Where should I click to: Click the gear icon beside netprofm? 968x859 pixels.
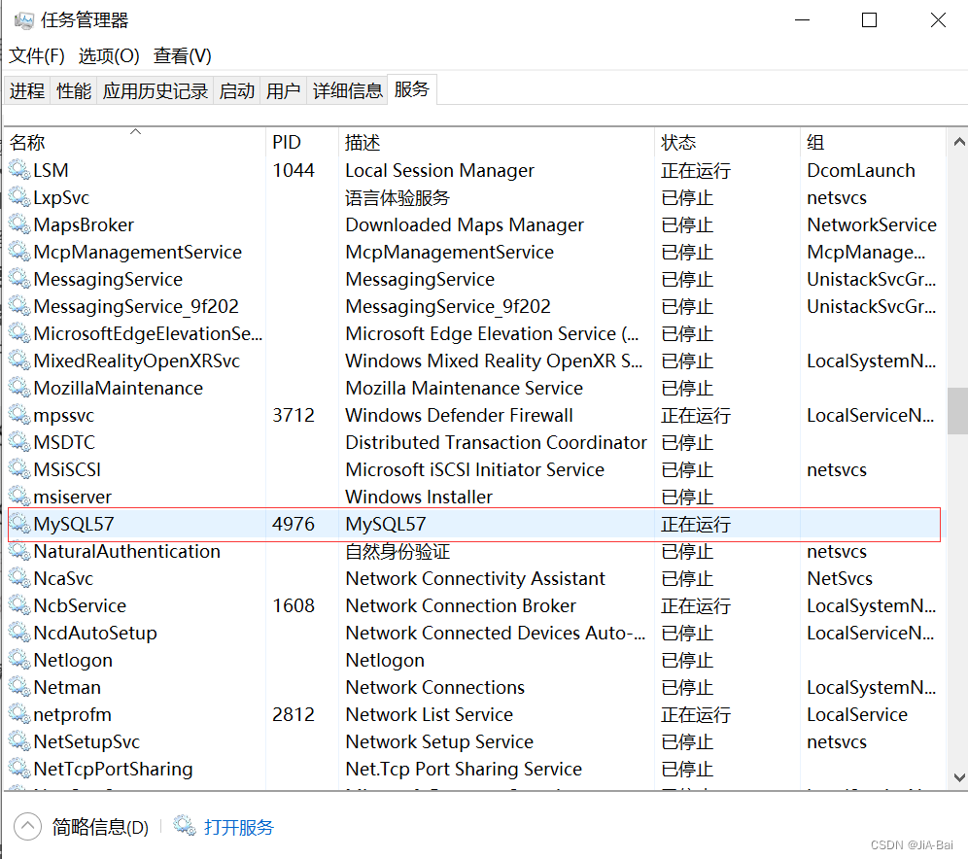point(19,713)
